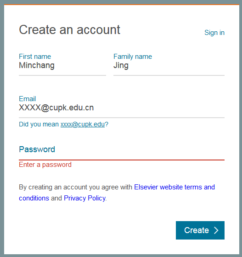The width and height of the screenshot is (242, 257).
Task: Click the word conditions in terms link
Action: [x=34, y=198]
